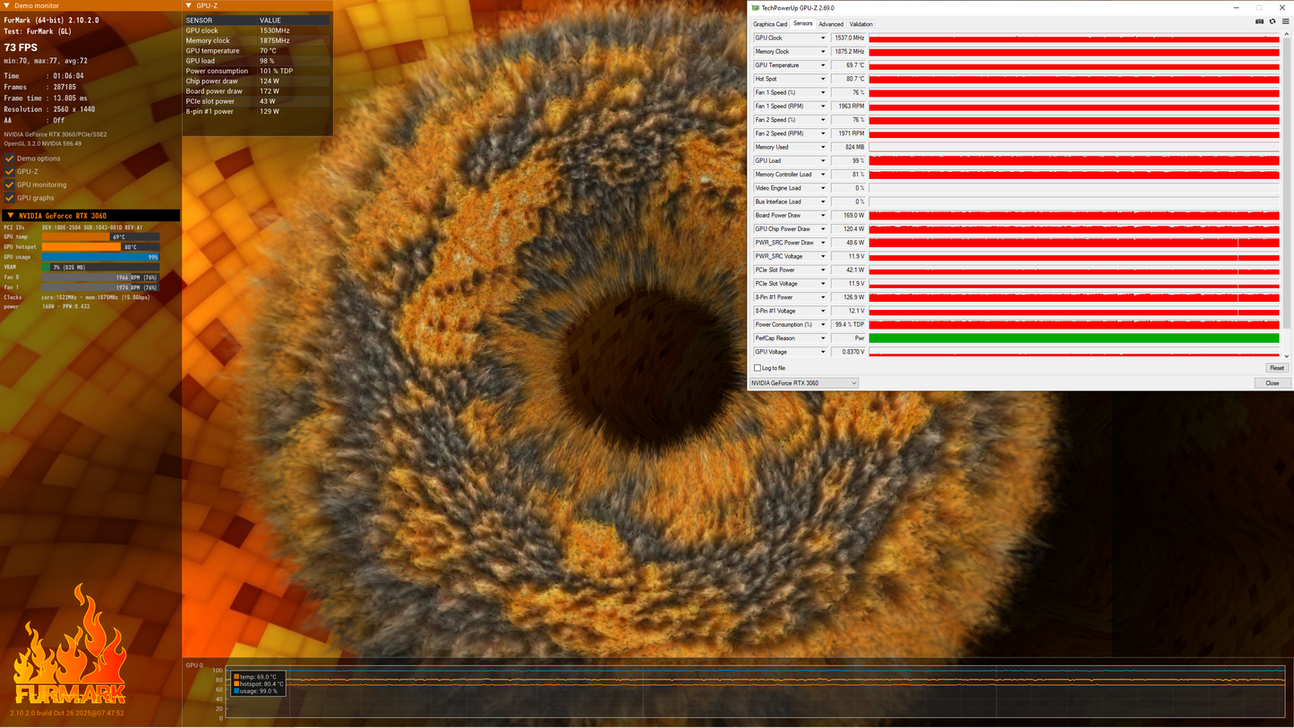The height and width of the screenshot is (728, 1294).
Task: Click the fan 0 1966 RPM bar
Action: (x=100, y=278)
